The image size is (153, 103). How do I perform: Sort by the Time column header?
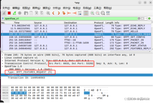point(24,23)
